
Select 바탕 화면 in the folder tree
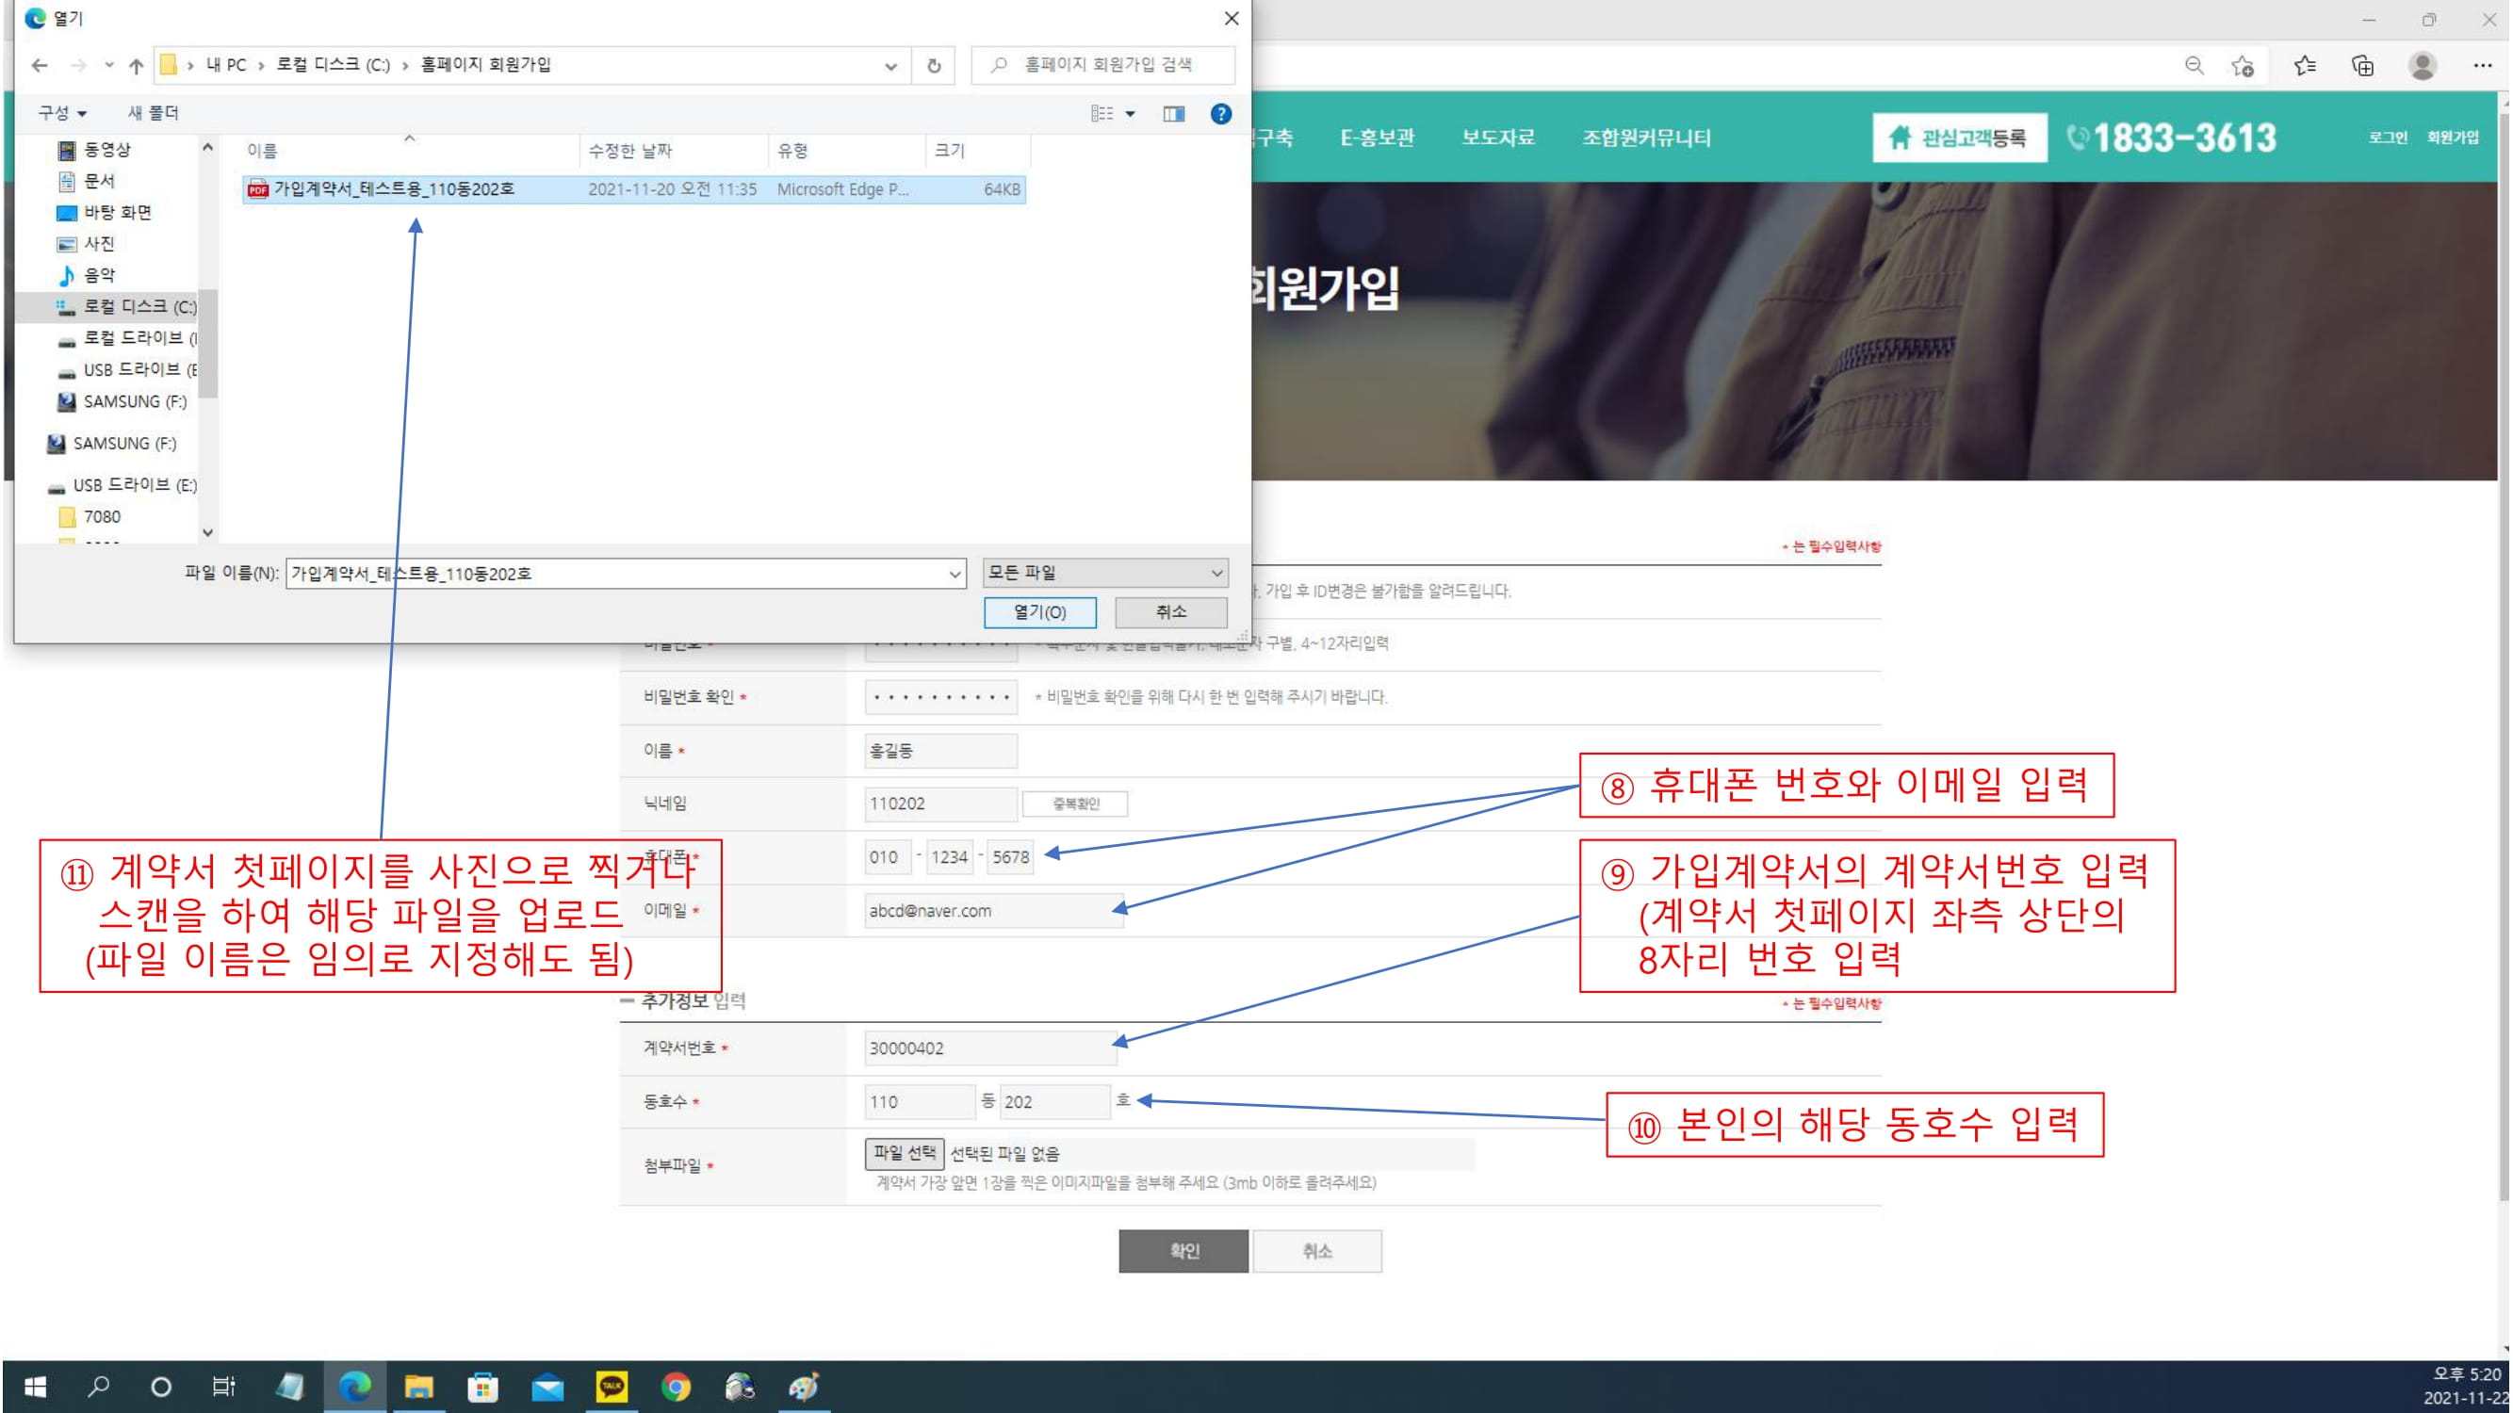117,213
